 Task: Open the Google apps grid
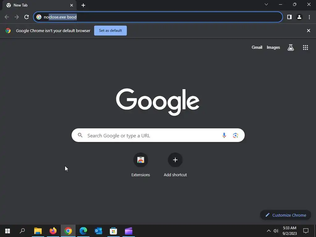[x=306, y=48]
